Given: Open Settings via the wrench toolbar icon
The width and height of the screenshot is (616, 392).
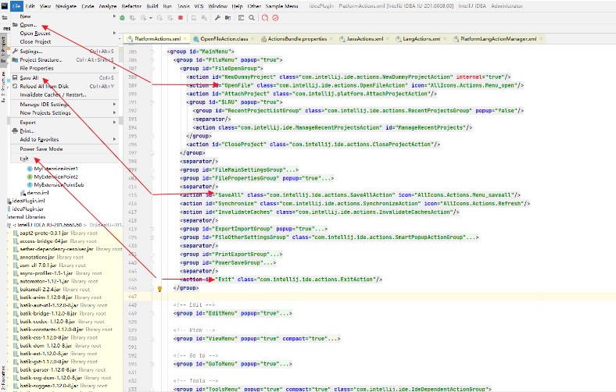Looking at the screenshot, I should click(217, 18).
